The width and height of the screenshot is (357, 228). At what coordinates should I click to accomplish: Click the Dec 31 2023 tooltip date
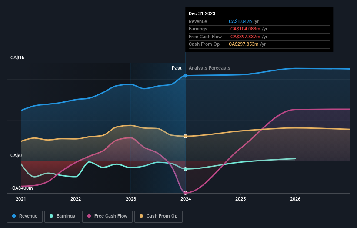[x=202, y=13]
